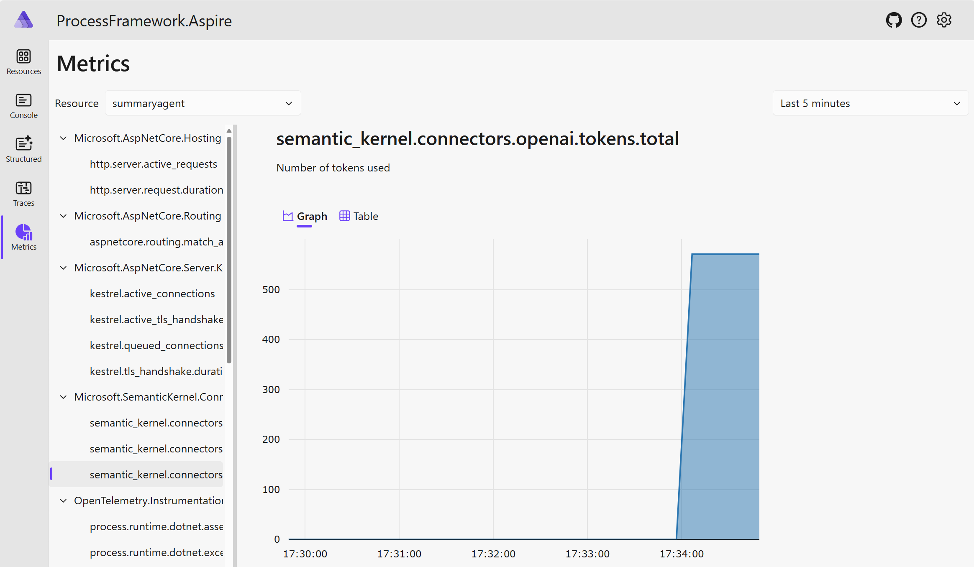
Task: Click the ProcessFramework.Aspire title
Action: (144, 21)
